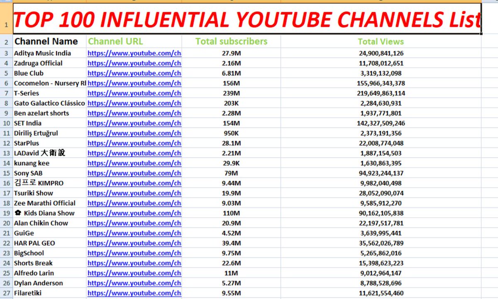Select the Aditya Music India name cell

pyautogui.click(x=49, y=53)
